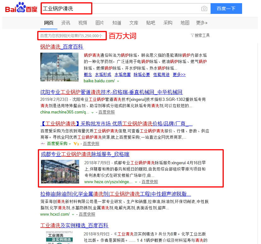This screenshot has height=244, width=261.
Task: Expand arrow next to www.hcxcl.com
Action: tap(73, 215)
